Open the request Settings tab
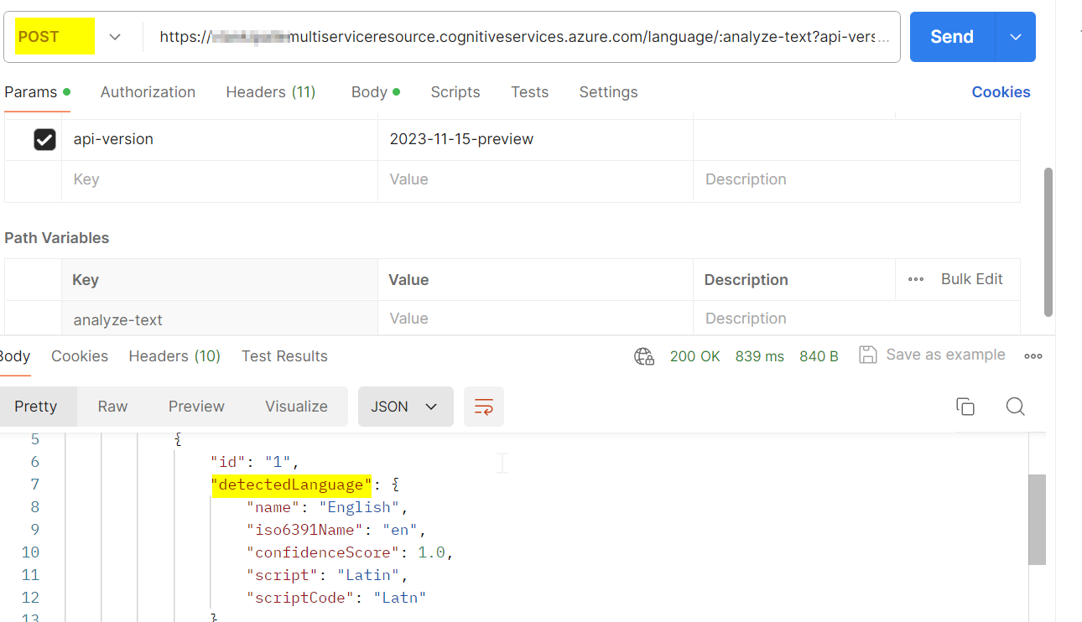This screenshot has width=1082, height=622. [608, 92]
